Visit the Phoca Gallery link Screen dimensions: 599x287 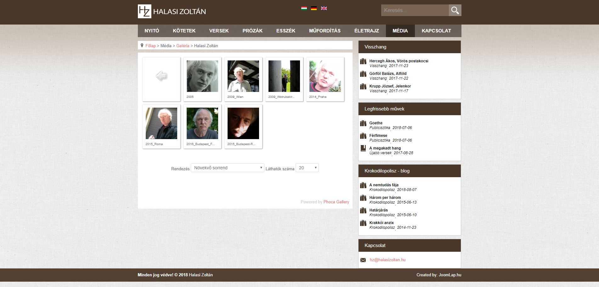pos(336,202)
